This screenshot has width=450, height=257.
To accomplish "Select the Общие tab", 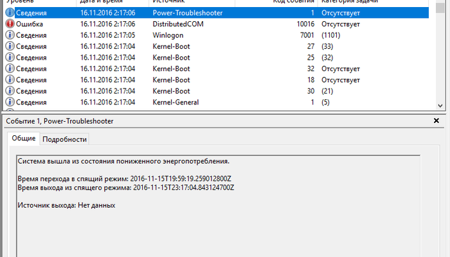I will pos(24,138).
